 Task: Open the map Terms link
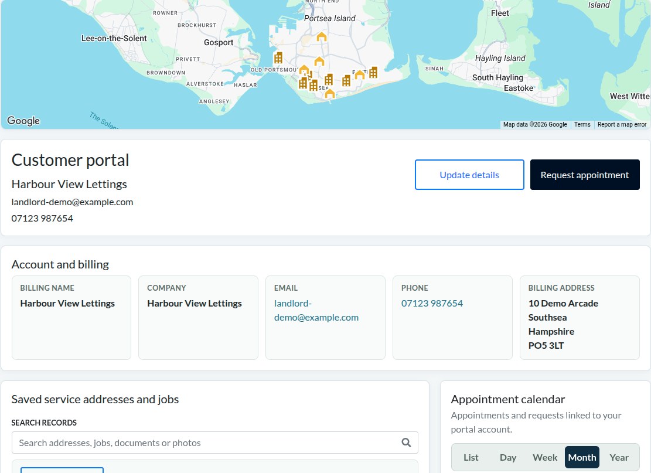tap(582, 125)
